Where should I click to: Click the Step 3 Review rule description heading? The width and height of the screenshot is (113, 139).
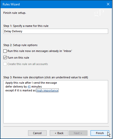point(46,77)
